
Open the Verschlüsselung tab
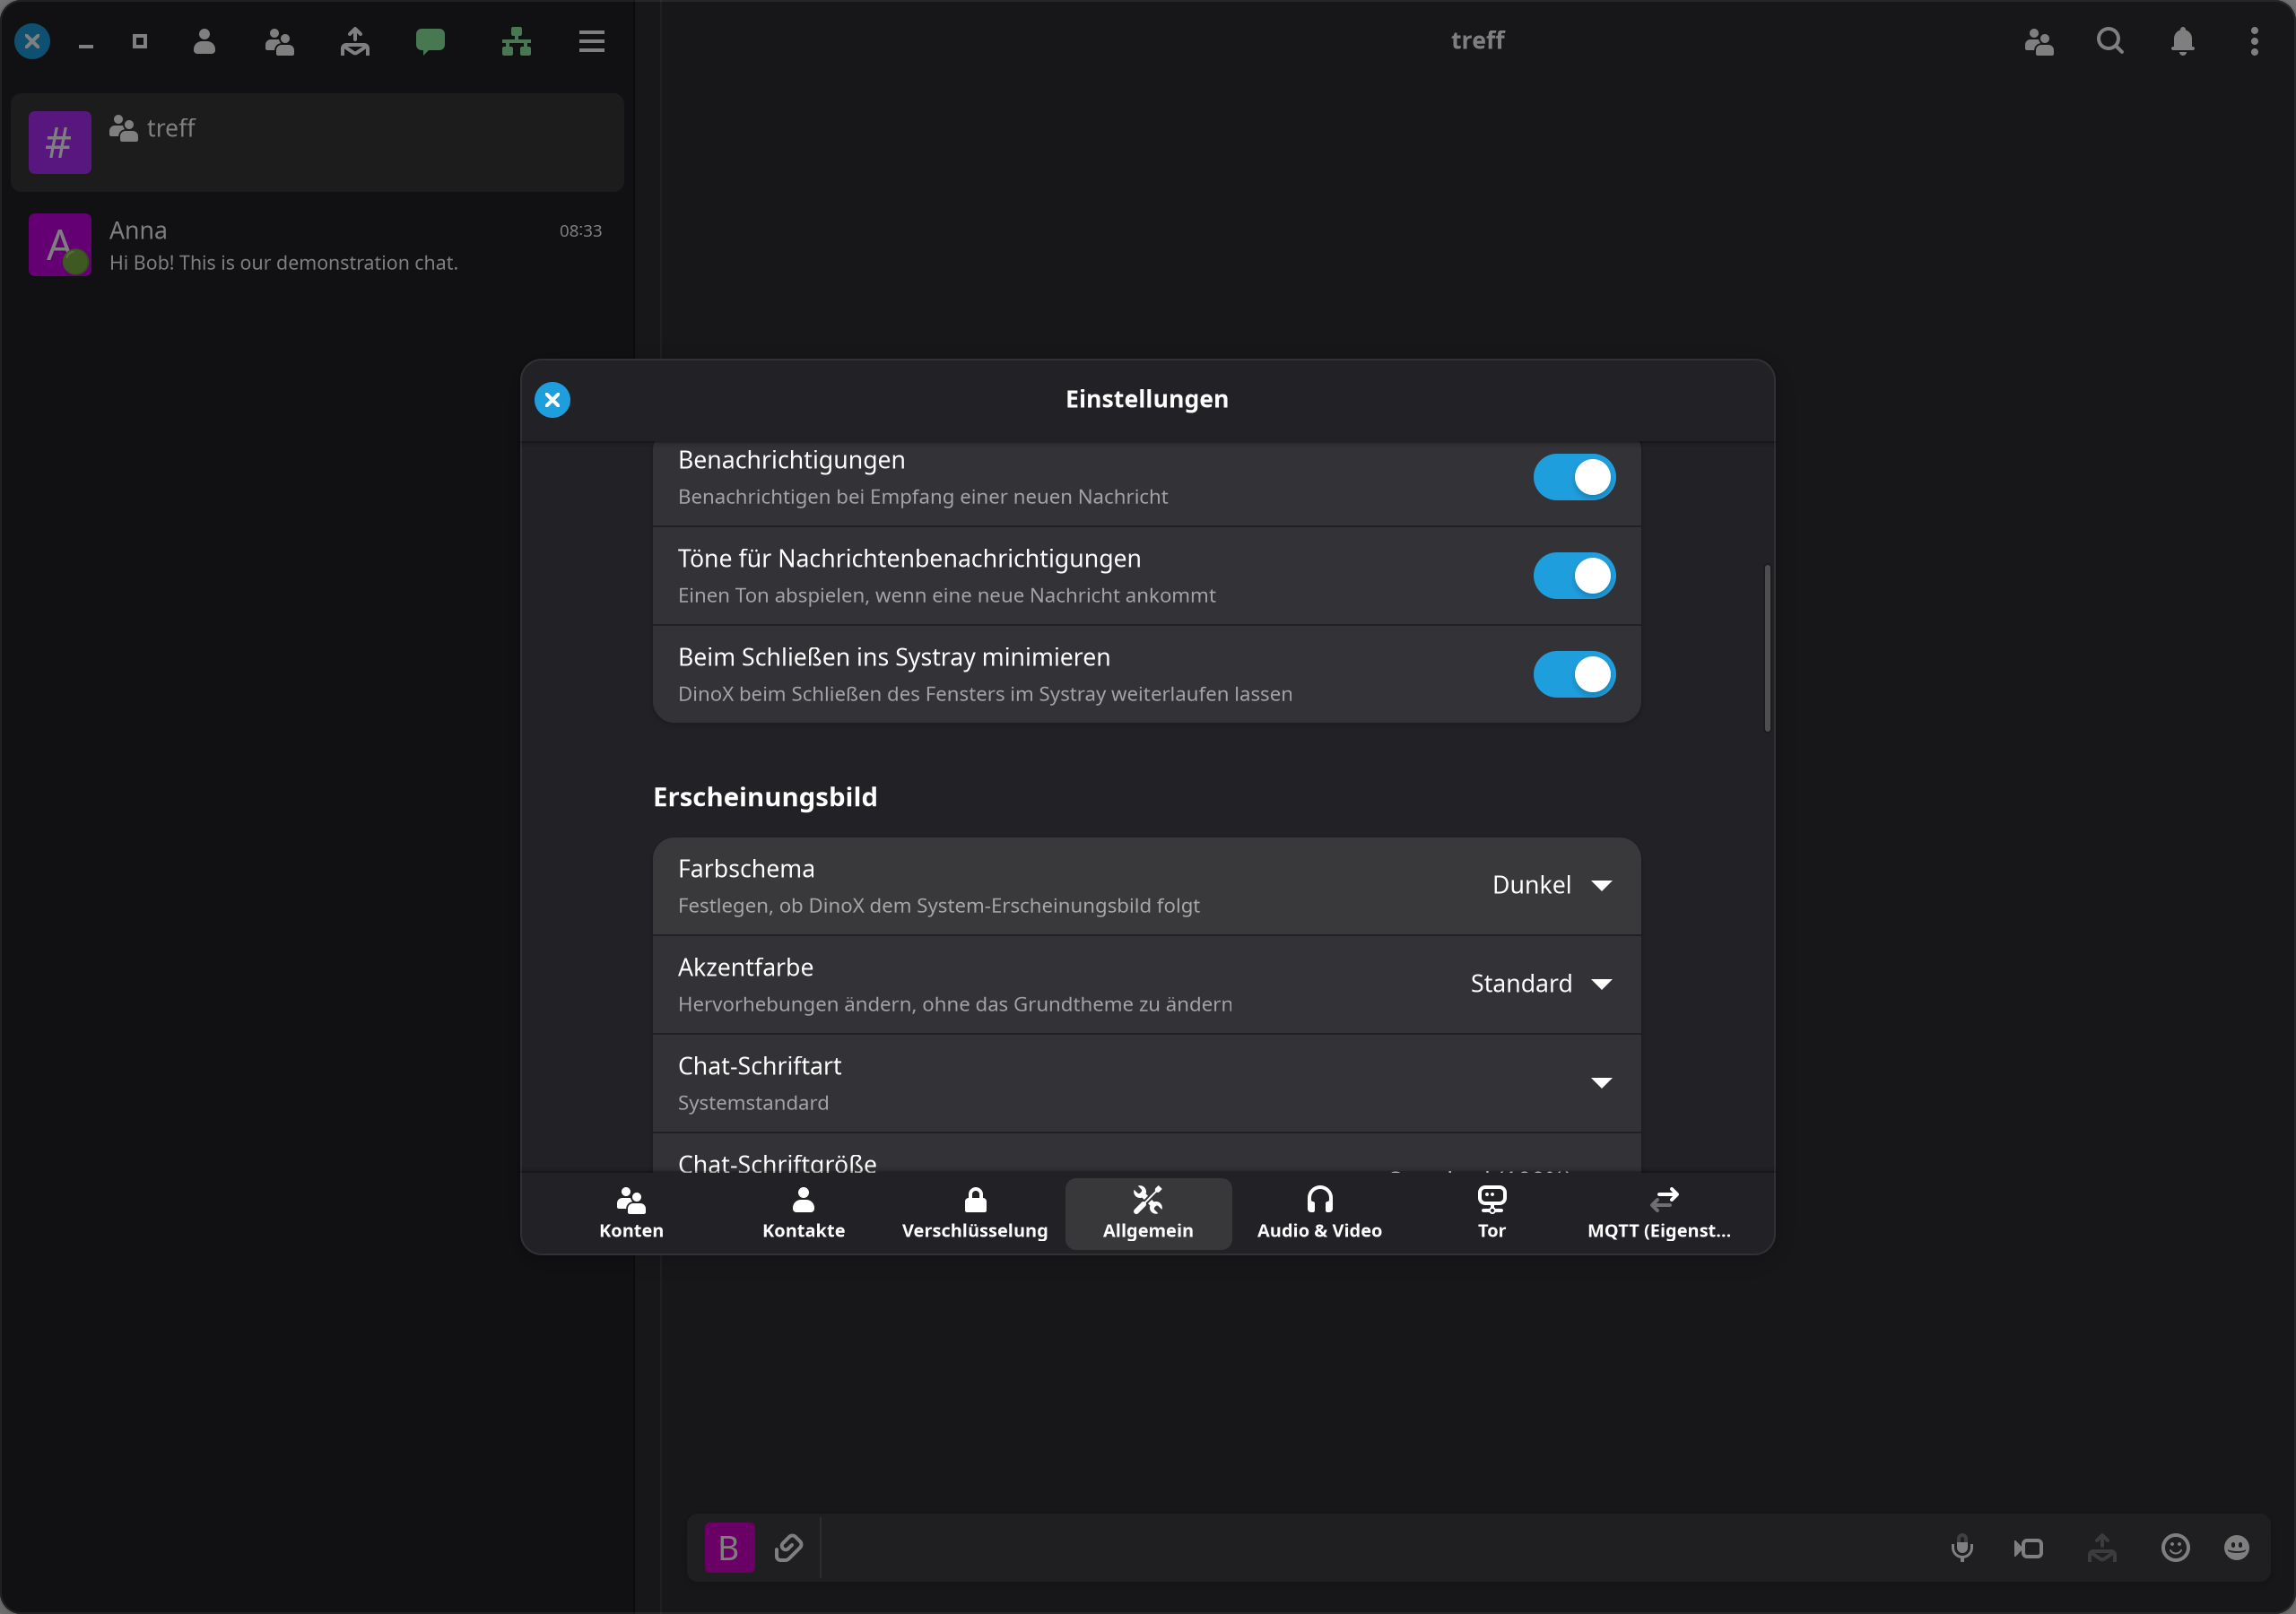975,1213
